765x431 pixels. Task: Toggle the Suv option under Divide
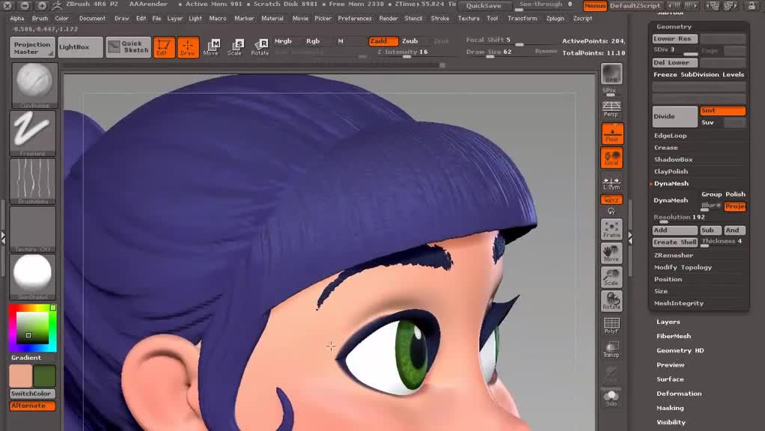(x=722, y=123)
